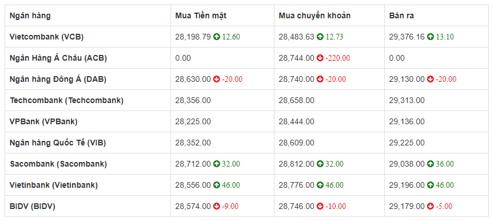Select the Ngân hàng column header

tap(30, 16)
